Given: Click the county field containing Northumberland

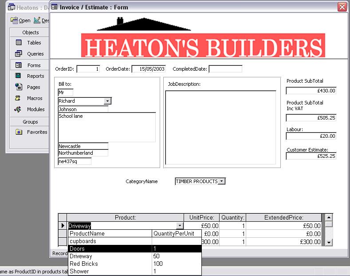Looking at the screenshot, I should 83,153.
